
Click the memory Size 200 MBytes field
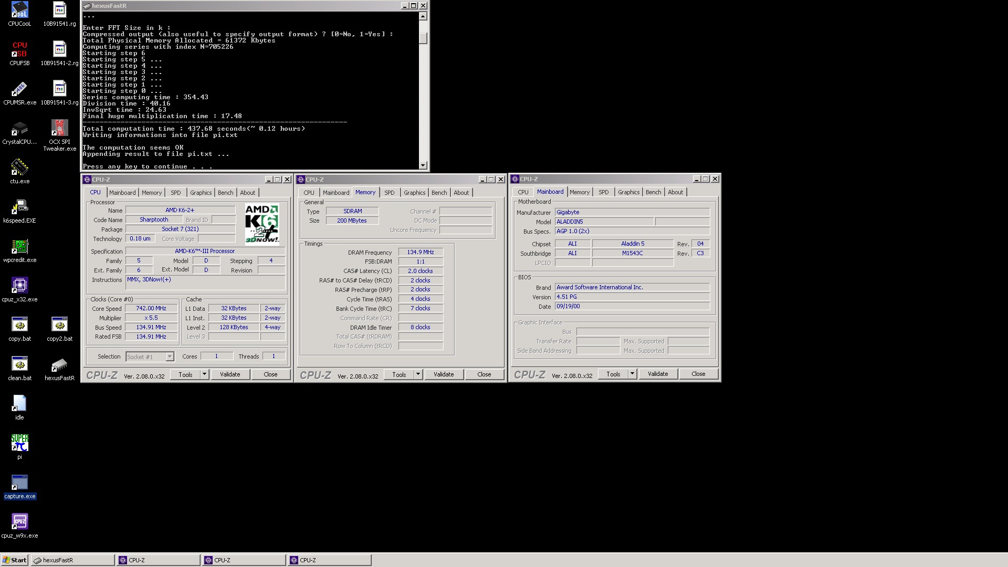[352, 220]
